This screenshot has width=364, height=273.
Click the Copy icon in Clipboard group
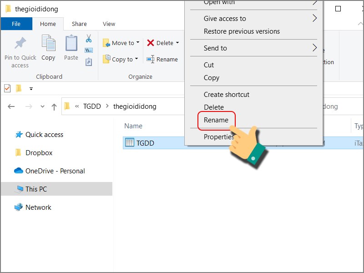[x=48, y=43]
